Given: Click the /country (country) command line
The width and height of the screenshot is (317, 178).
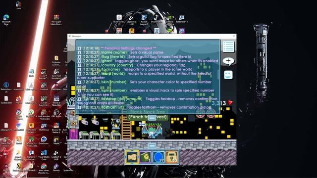Looking at the screenshot, I should (x=131, y=65).
